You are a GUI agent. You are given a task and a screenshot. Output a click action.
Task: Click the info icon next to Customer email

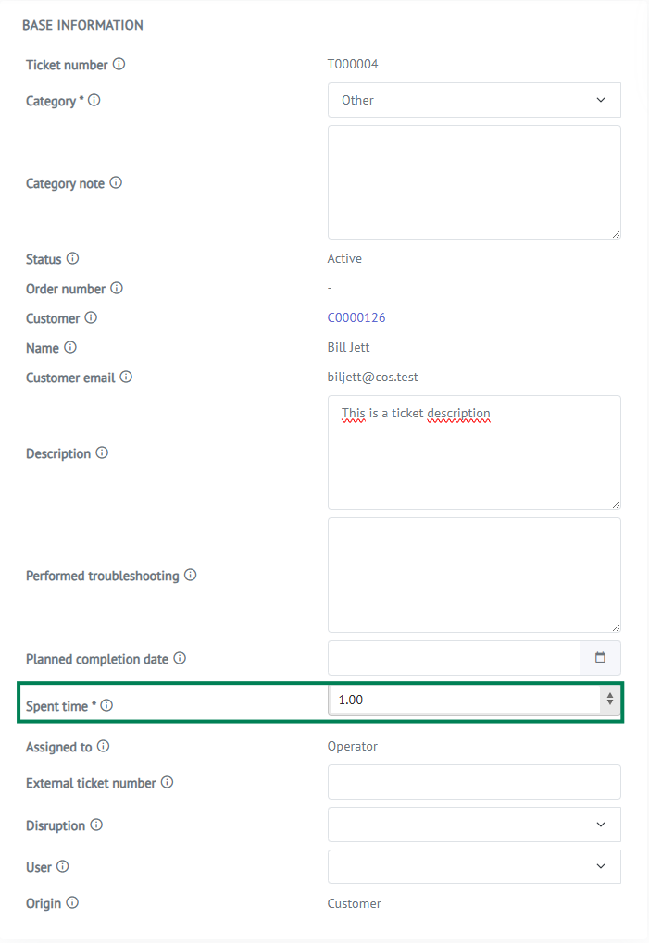[126, 377]
